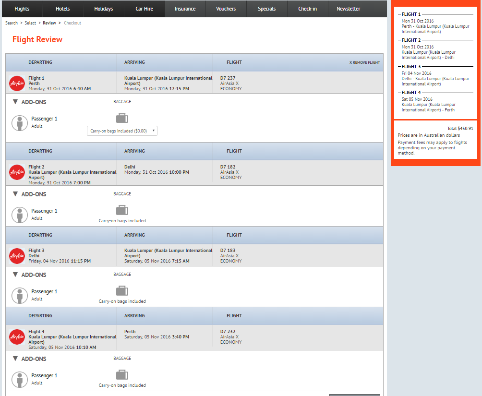
Task: Open the Carry-on bags included dropdown
Action: tap(122, 131)
